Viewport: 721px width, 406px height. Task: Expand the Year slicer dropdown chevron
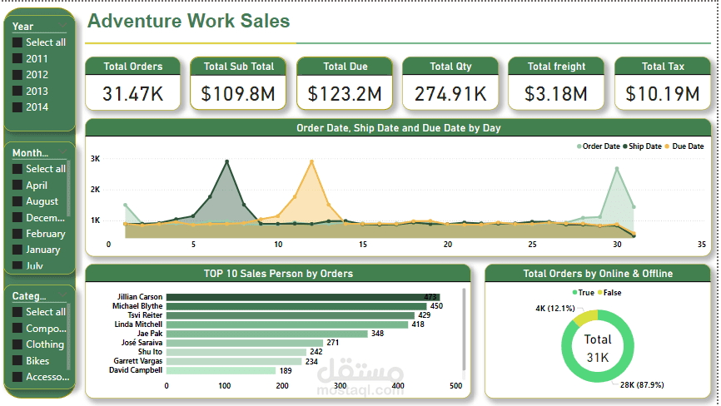click(62, 25)
